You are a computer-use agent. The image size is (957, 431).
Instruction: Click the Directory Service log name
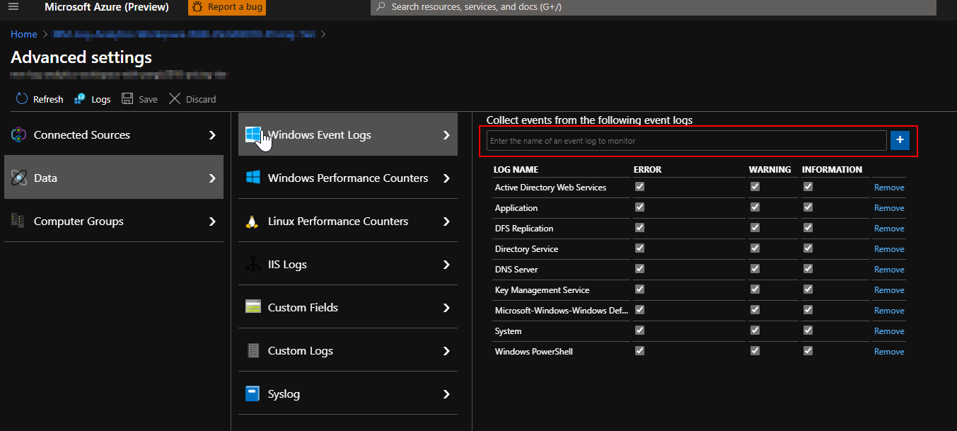pyautogui.click(x=526, y=249)
